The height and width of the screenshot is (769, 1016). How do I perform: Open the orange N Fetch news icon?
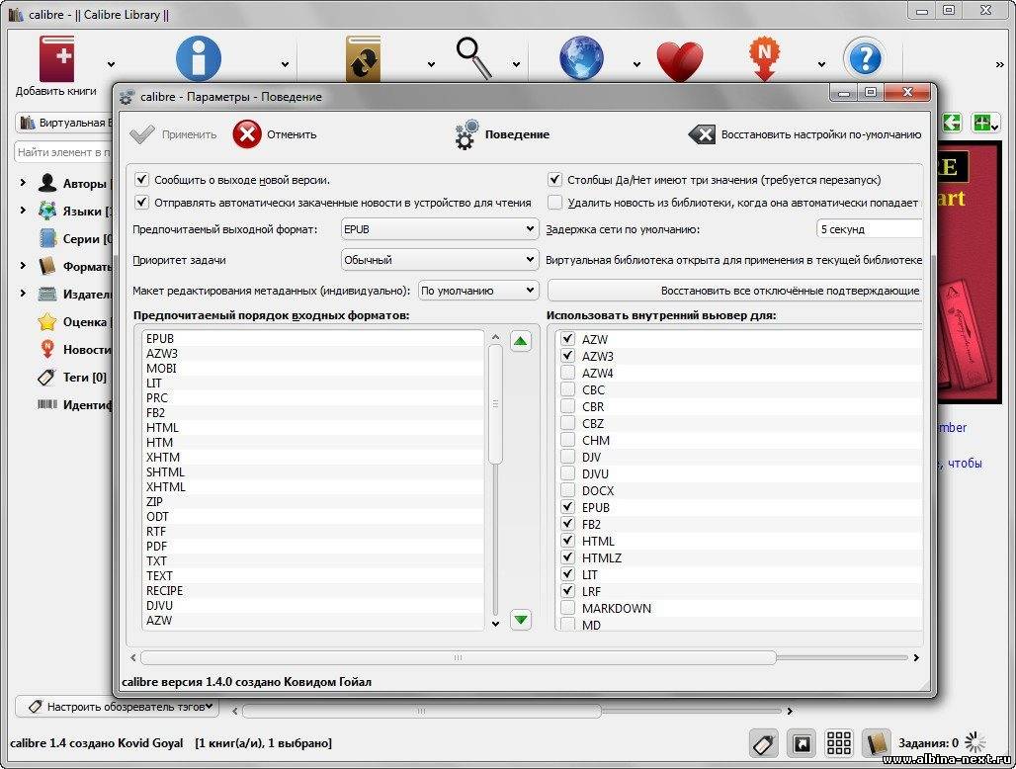point(765,58)
